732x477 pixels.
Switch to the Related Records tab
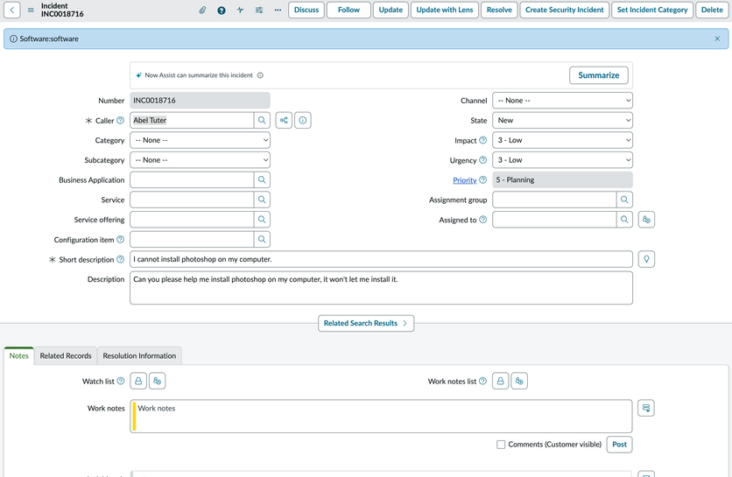pos(66,356)
